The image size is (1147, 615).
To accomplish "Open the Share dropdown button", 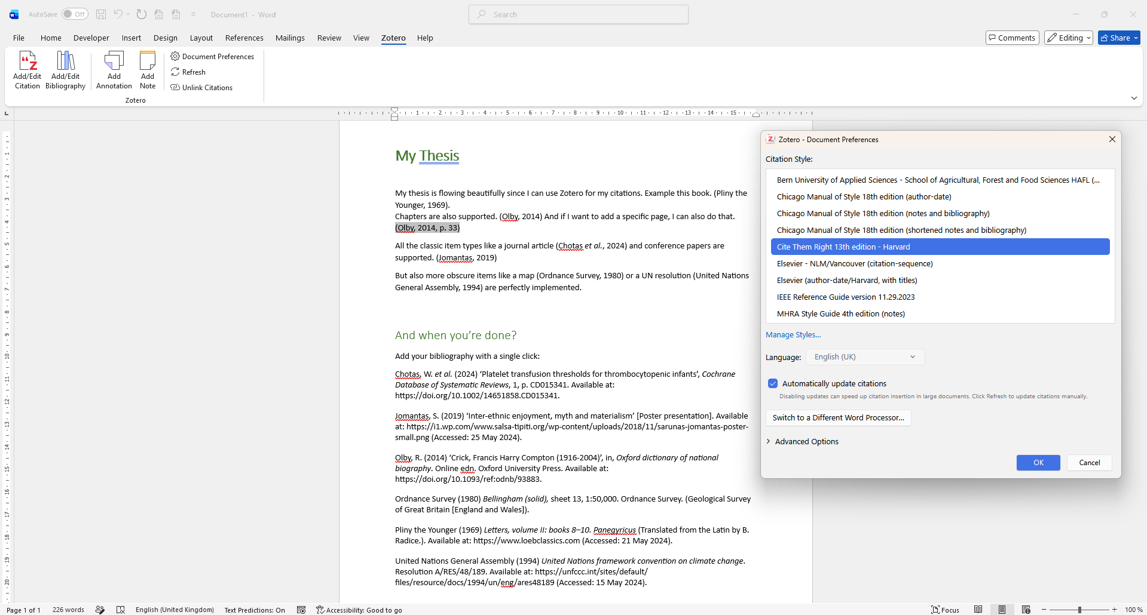I will click(1119, 38).
